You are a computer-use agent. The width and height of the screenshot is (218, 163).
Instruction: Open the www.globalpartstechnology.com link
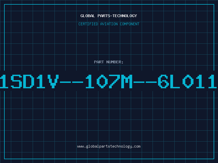(x=109, y=146)
